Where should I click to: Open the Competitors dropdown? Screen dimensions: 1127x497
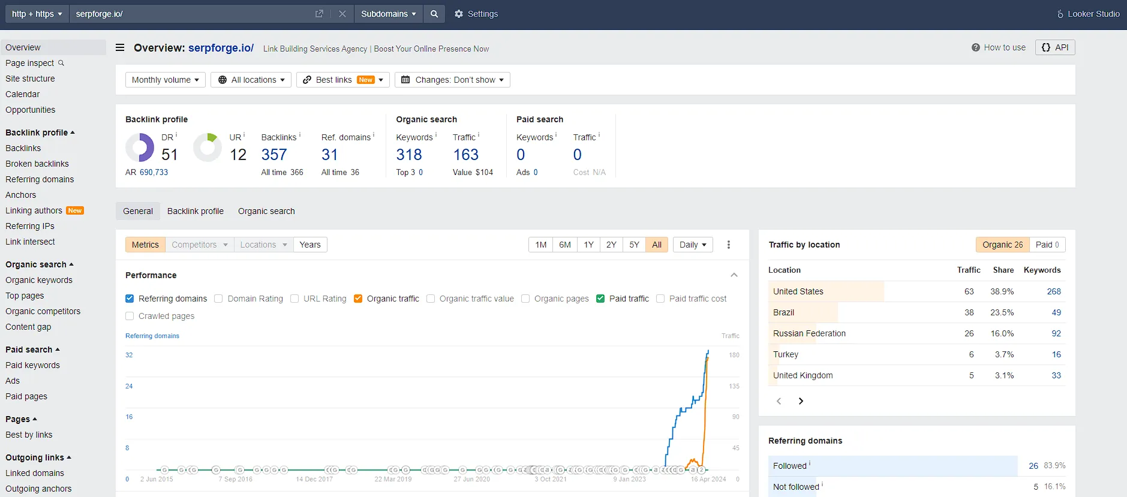coord(200,245)
